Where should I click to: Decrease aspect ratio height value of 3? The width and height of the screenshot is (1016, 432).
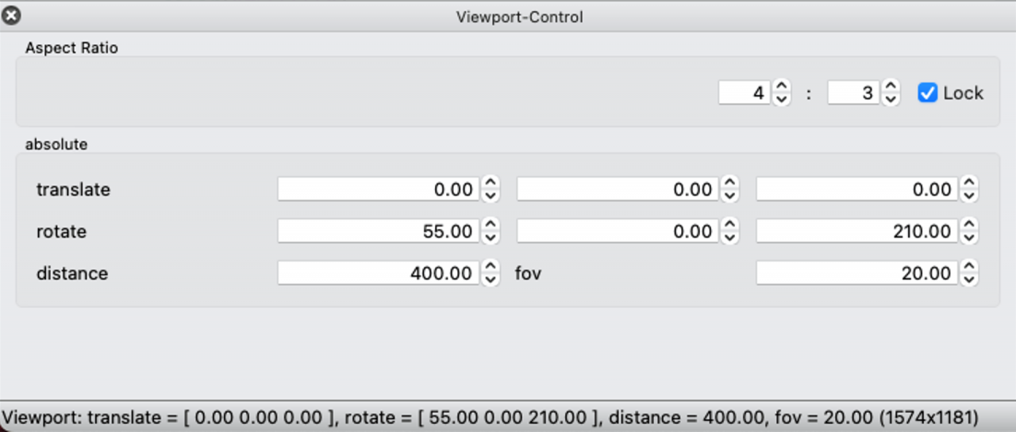891,99
